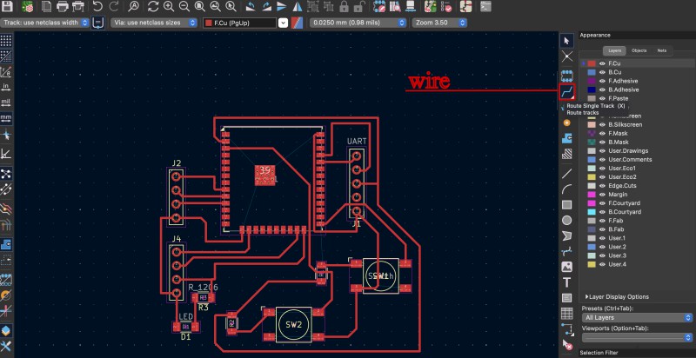The width and height of the screenshot is (696, 358).
Task: Click User.4 layer color swatch
Action: pos(592,264)
